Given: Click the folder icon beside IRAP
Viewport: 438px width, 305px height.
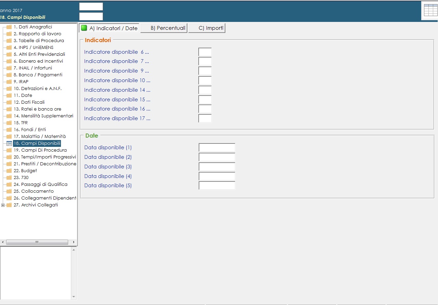Looking at the screenshot, I should pos(9,82).
